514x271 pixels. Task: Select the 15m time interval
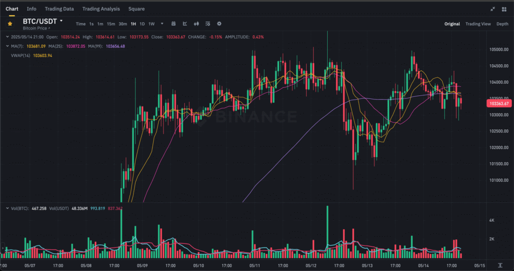110,24
